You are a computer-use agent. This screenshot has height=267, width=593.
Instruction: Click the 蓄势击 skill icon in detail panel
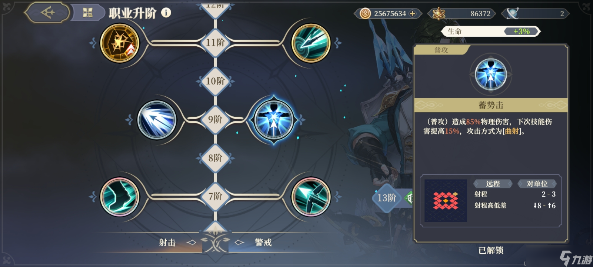491,75
